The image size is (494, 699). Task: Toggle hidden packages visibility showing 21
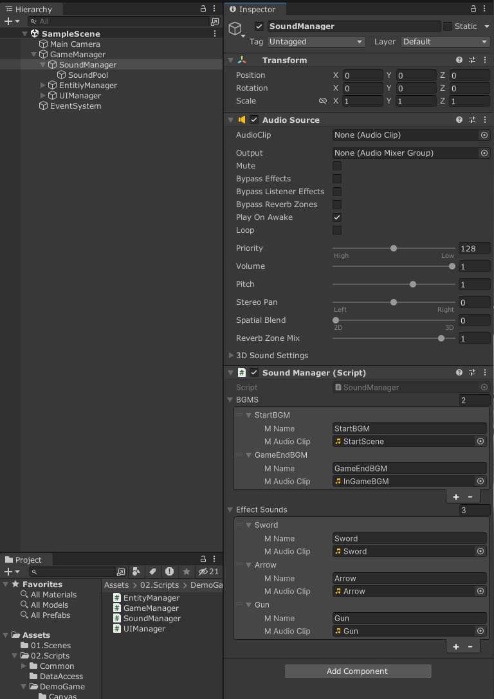click(x=208, y=572)
